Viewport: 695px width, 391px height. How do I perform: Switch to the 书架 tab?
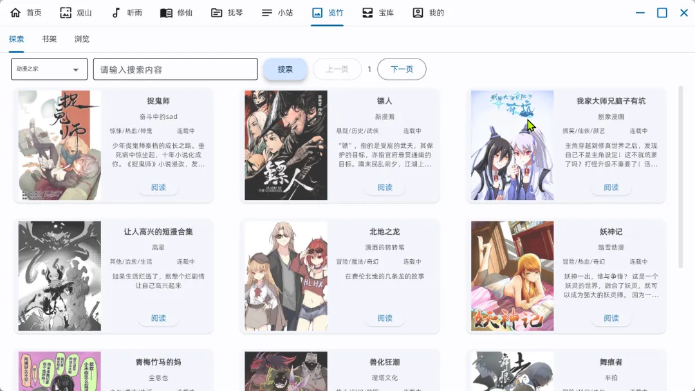click(x=49, y=39)
